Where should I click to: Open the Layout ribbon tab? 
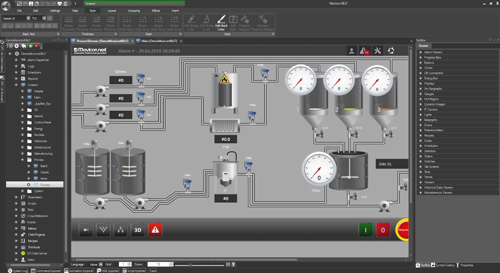point(112,11)
